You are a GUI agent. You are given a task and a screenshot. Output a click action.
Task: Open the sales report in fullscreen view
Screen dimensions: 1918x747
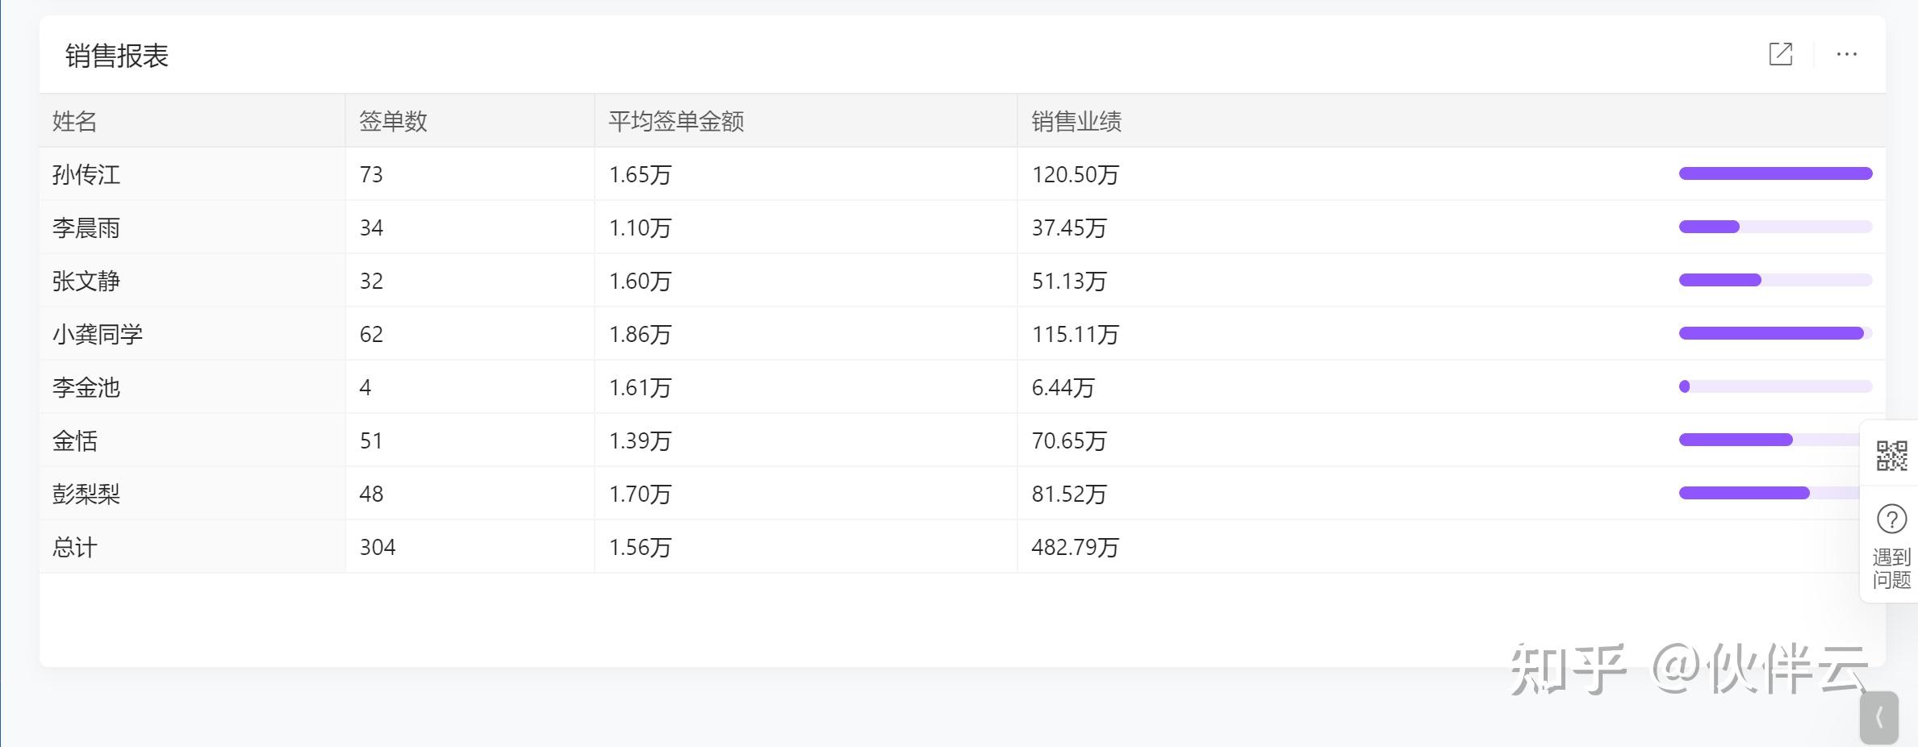(x=1780, y=54)
